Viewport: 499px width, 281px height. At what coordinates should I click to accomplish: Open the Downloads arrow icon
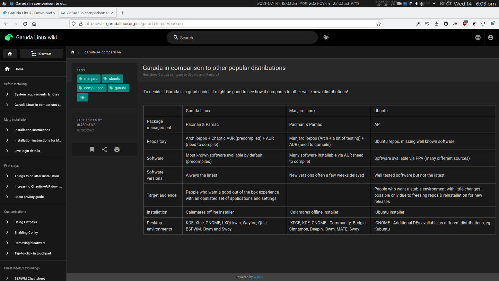click(437, 24)
